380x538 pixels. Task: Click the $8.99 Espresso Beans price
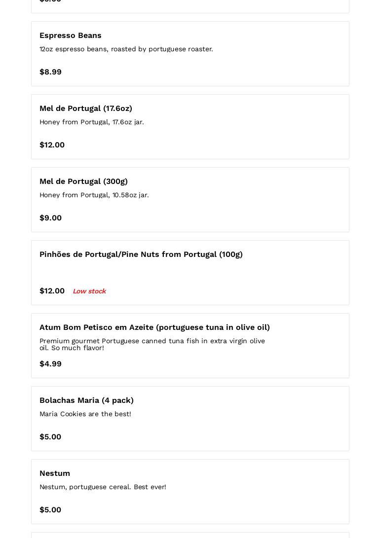50,72
